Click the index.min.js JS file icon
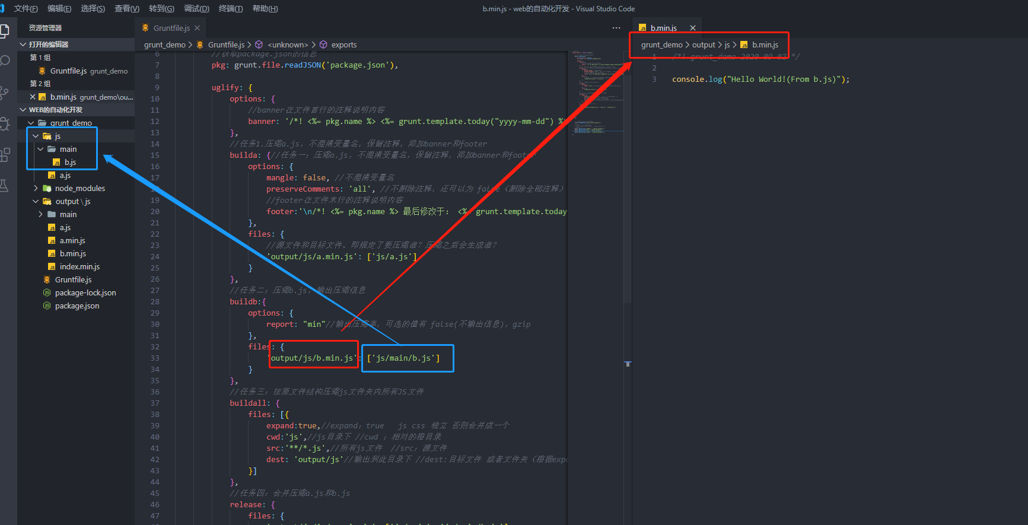Image resolution: width=1028 pixels, height=525 pixels. pos(52,266)
